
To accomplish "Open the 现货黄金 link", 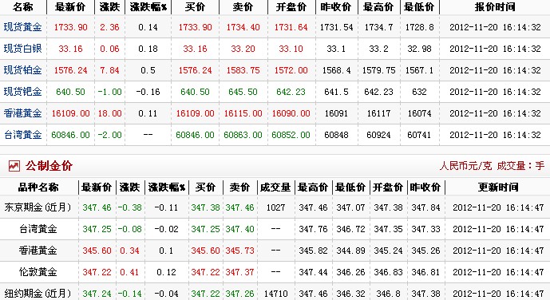I will pyautogui.click(x=23, y=27).
